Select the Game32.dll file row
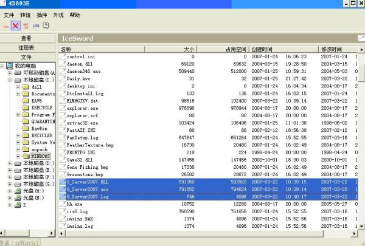This screenshot has height=246, width=365. [x=208, y=160]
